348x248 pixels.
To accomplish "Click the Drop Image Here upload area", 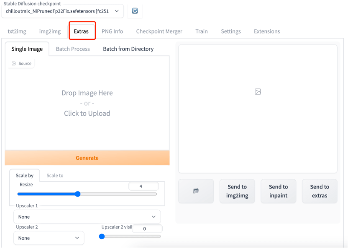I will point(87,103).
